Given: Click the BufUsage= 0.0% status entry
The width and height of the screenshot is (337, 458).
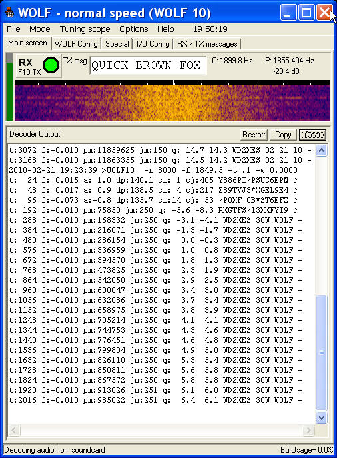Looking at the screenshot, I should [306, 450].
